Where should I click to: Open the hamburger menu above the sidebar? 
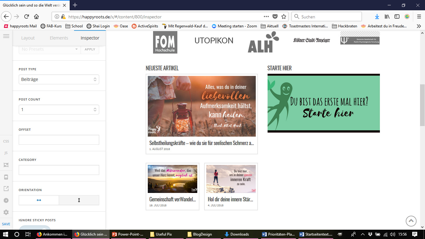pos(6,36)
